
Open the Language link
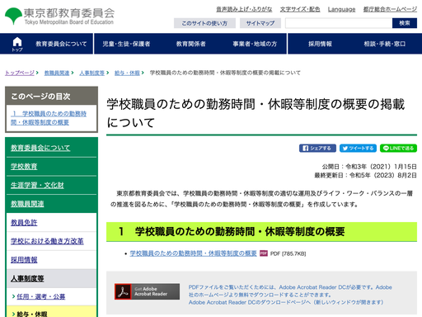tap(341, 9)
